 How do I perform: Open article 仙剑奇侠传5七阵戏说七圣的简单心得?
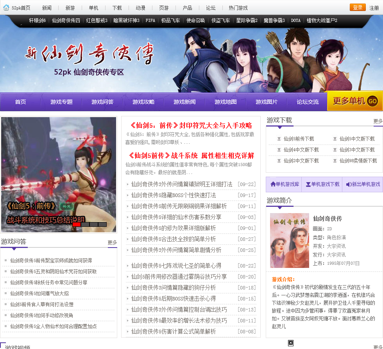(176, 266)
